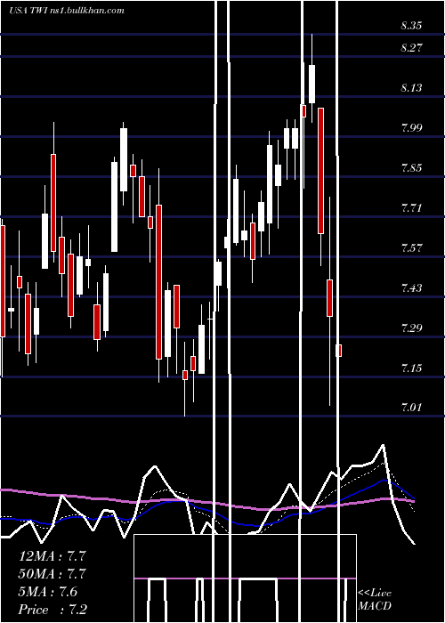Click the Price : 7.2 readout
The height and width of the screenshot is (623, 445).
53,610
